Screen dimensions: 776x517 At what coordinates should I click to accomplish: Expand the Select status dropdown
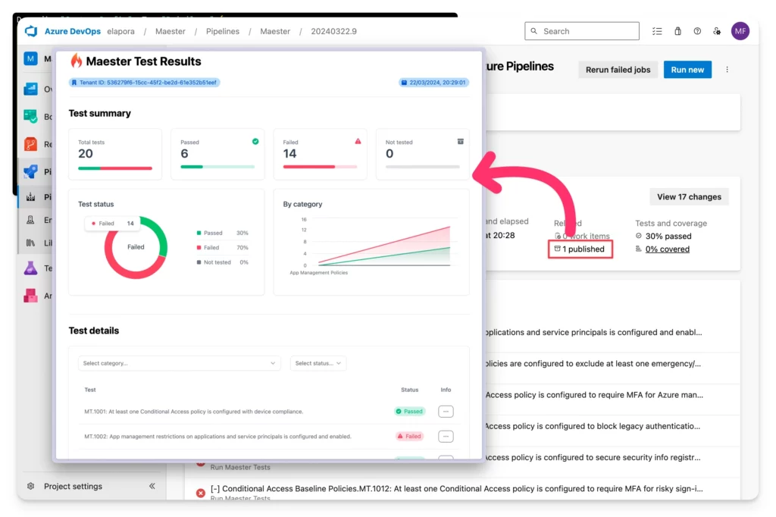[318, 363]
